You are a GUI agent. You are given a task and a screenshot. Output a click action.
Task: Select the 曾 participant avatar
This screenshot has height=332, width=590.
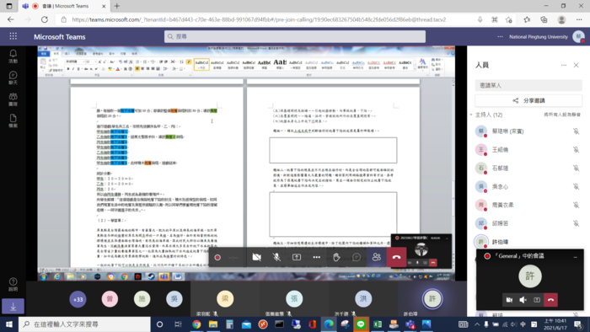coord(110,299)
